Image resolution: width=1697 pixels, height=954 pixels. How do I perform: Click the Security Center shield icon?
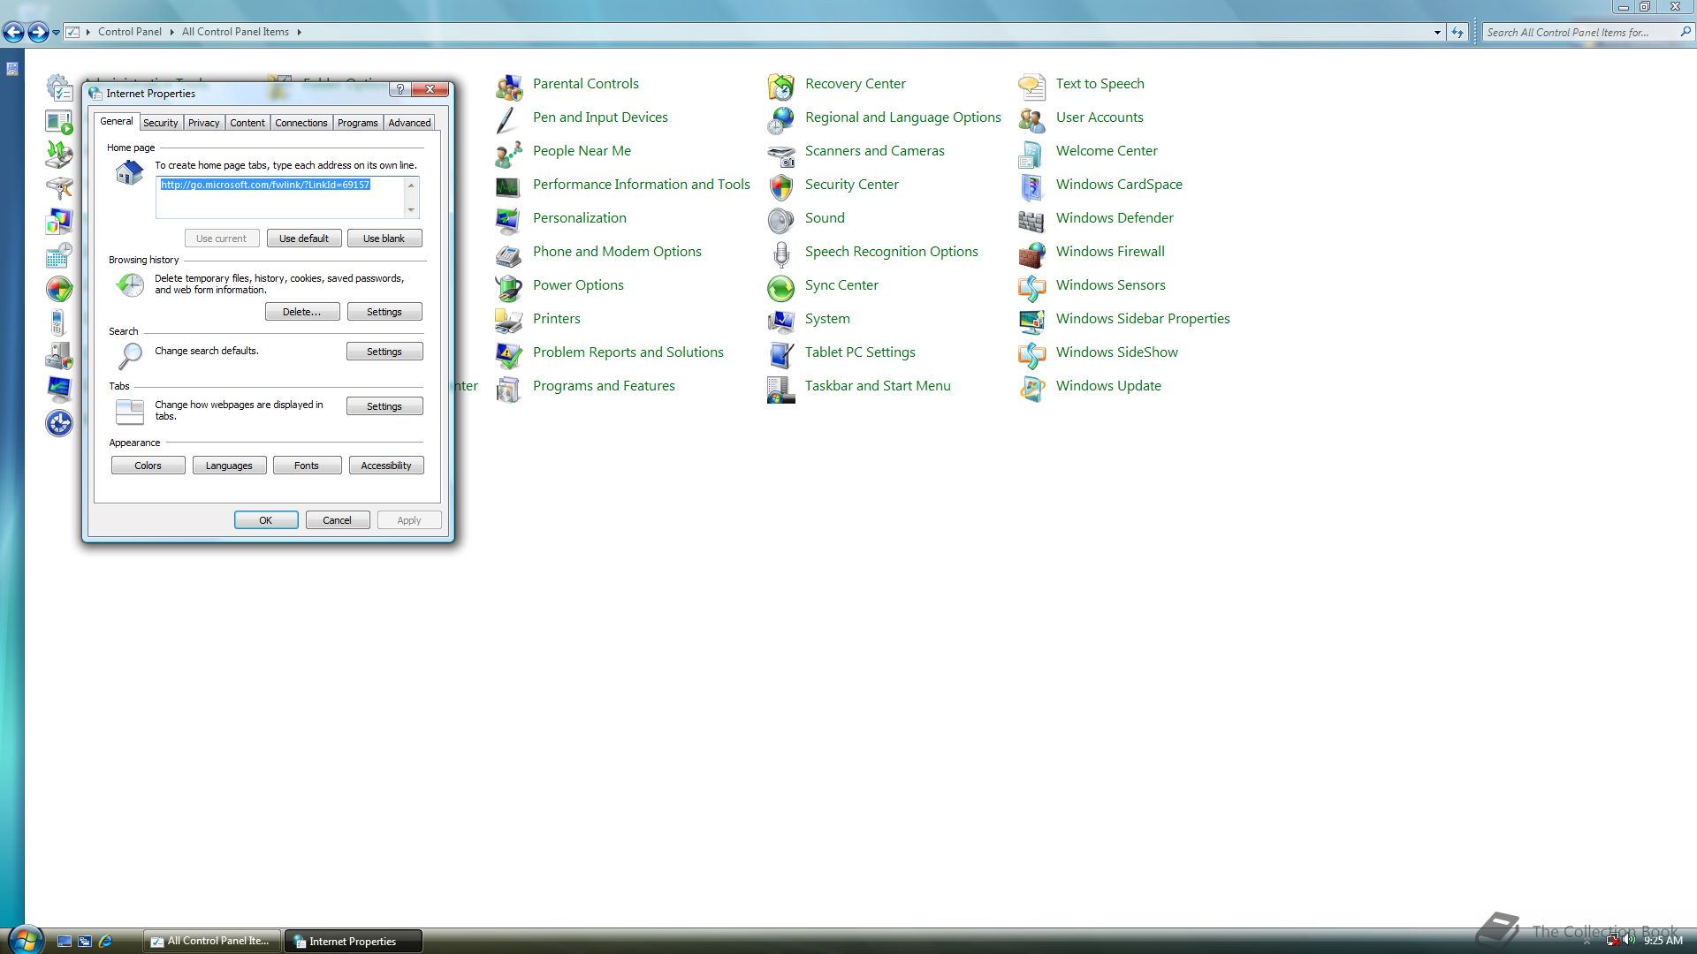click(x=780, y=186)
